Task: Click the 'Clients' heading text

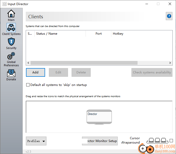Action: click(x=36, y=17)
